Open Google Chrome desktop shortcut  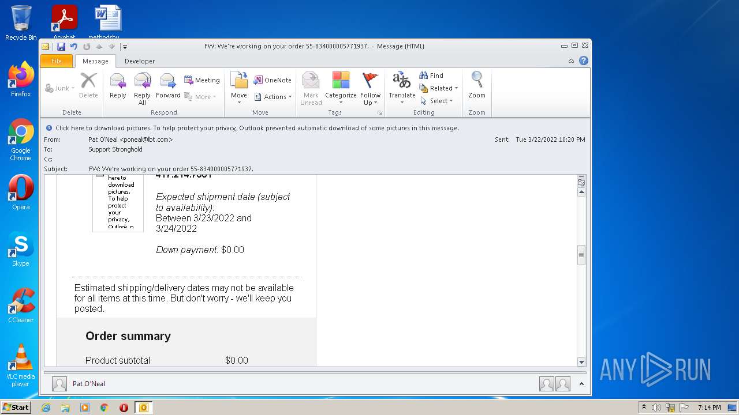click(x=21, y=139)
